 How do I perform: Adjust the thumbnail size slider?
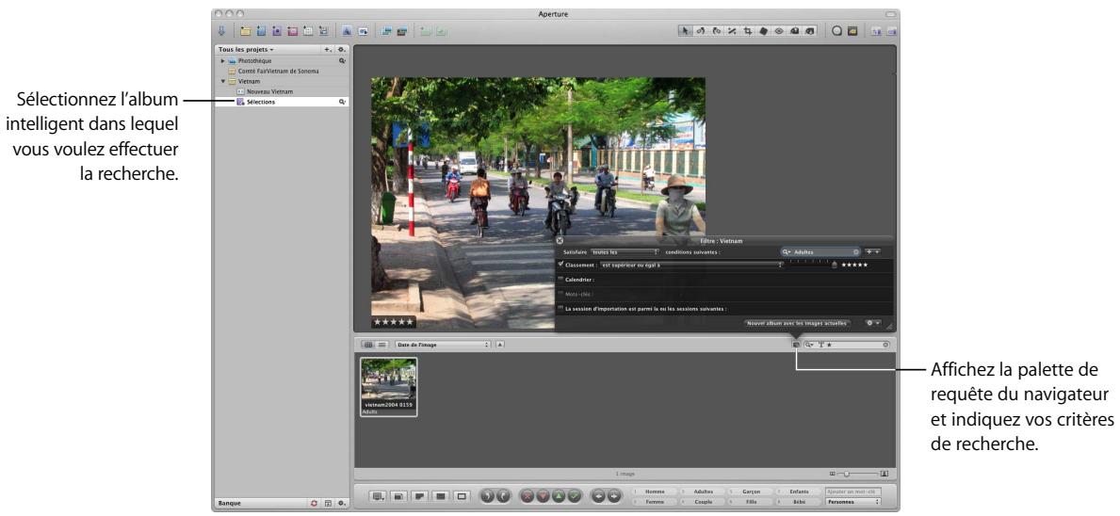click(x=847, y=474)
